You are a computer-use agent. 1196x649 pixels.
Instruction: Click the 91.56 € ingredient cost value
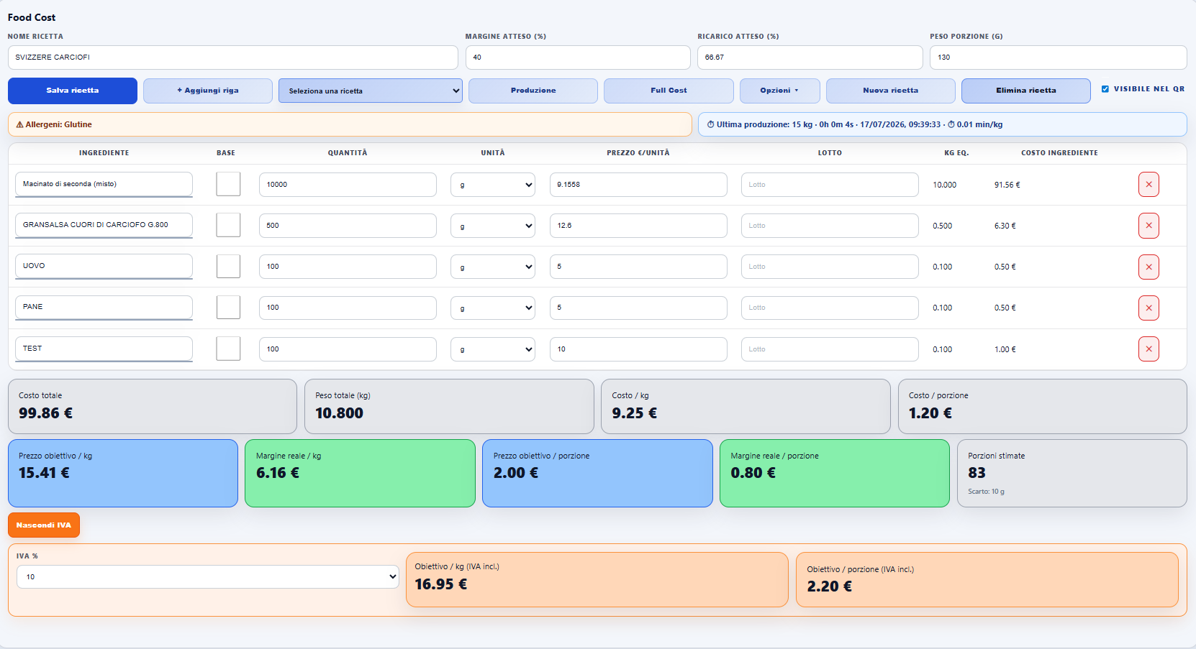click(1007, 185)
